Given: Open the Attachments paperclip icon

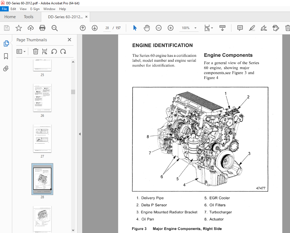Looking at the screenshot, I should point(6,69).
